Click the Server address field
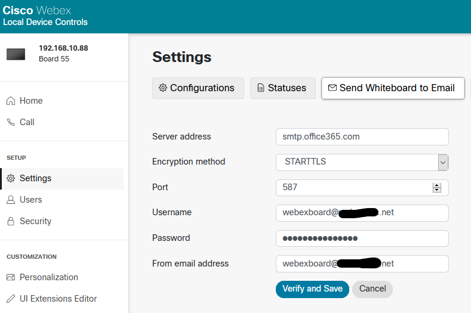The image size is (471, 313). [362, 137]
